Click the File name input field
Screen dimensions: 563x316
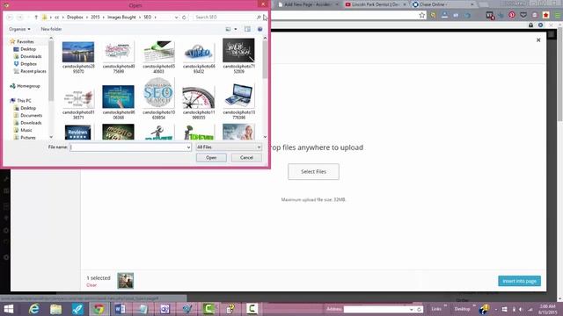128,147
